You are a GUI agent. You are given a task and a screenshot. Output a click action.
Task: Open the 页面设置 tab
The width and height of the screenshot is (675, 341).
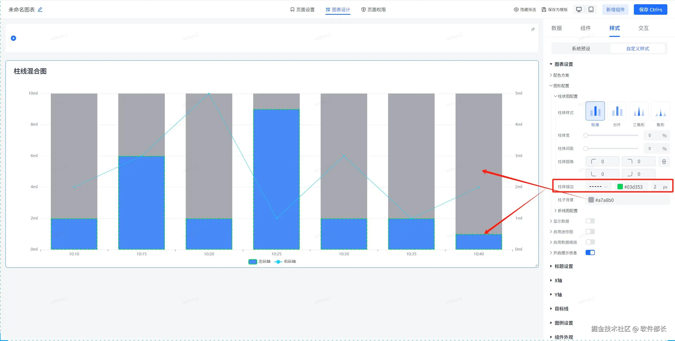pyautogui.click(x=302, y=9)
